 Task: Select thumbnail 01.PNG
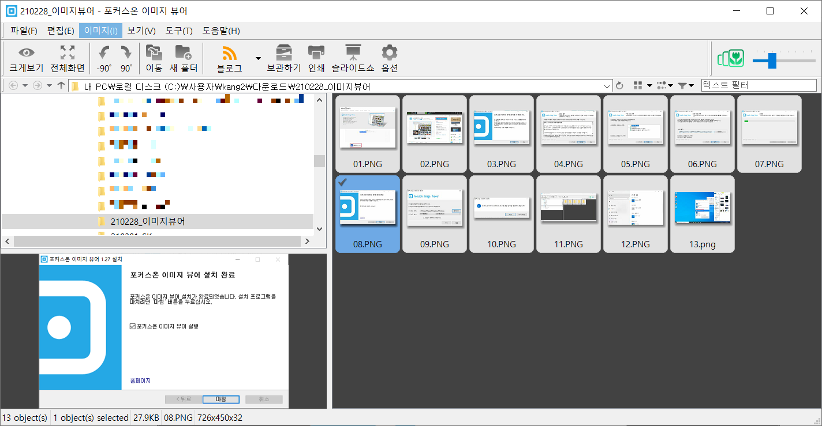(x=368, y=134)
